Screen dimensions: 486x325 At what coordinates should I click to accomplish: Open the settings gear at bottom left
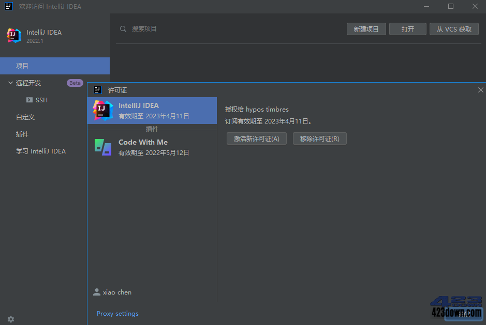click(x=10, y=319)
